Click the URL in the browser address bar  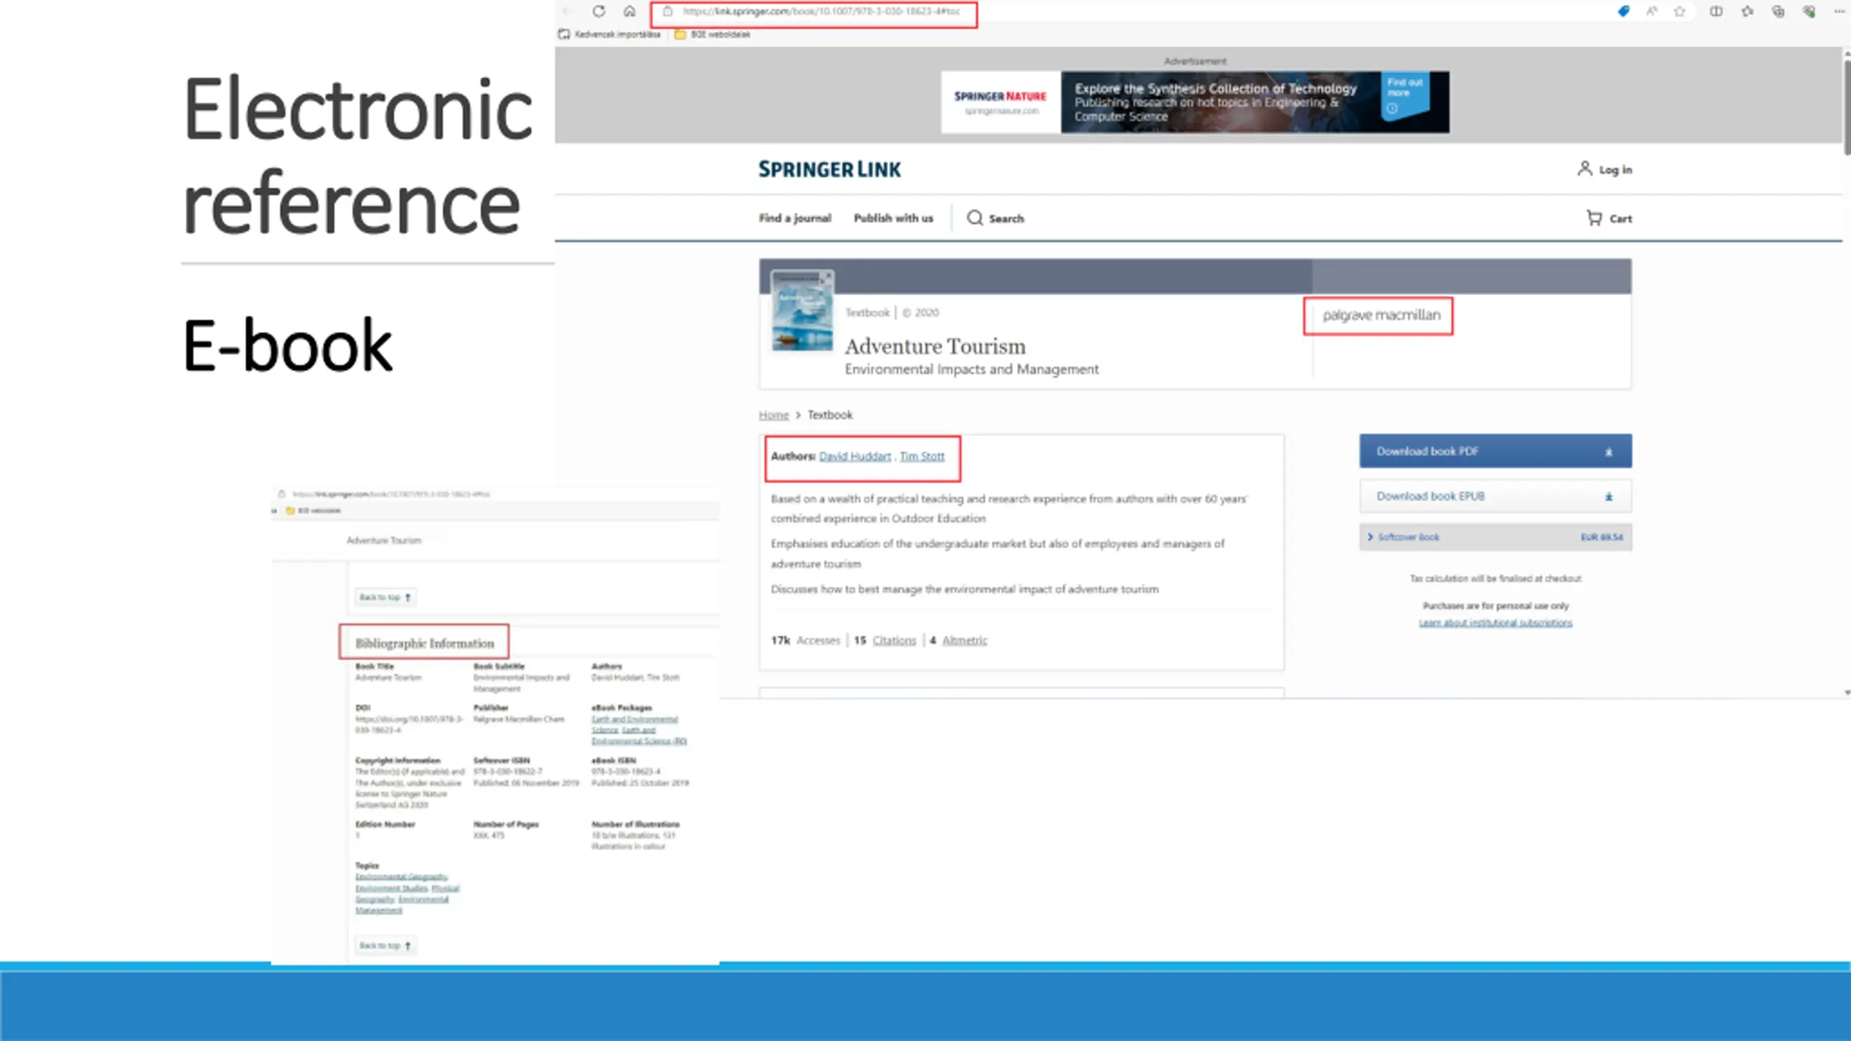click(x=821, y=12)
